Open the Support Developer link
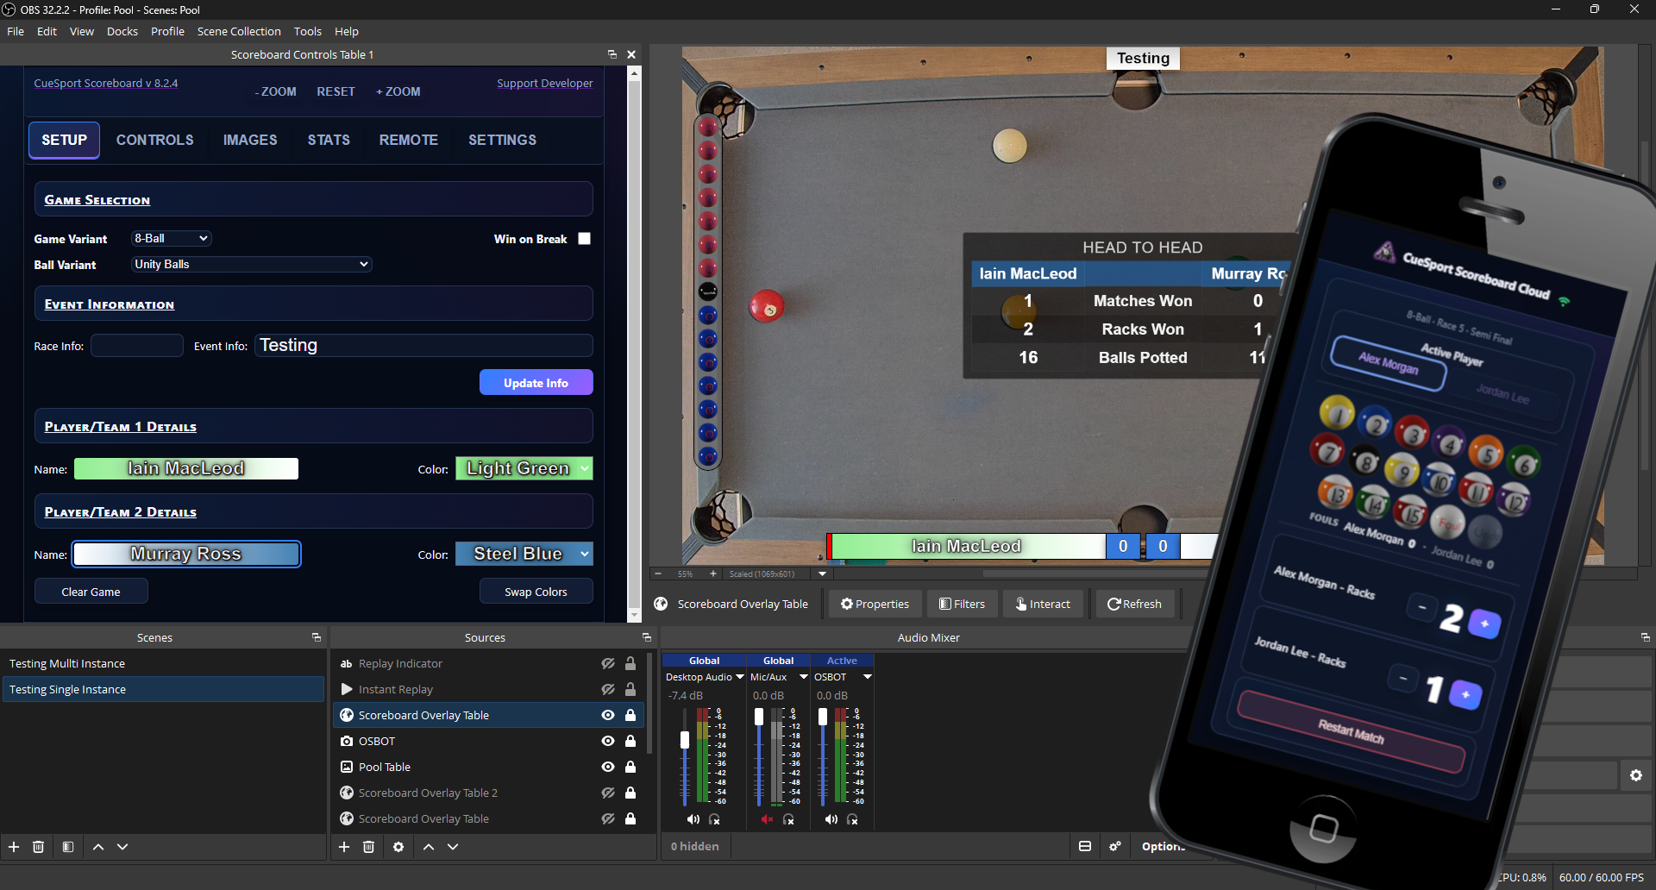The image size is (1656, 890). click(545, 83)
